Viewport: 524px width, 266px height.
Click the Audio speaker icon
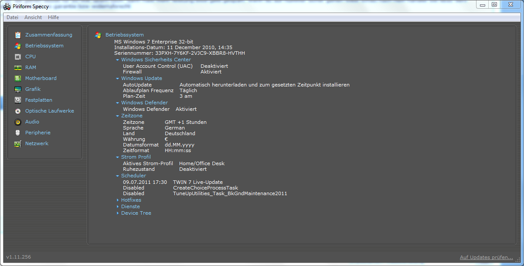coord(17,122)
